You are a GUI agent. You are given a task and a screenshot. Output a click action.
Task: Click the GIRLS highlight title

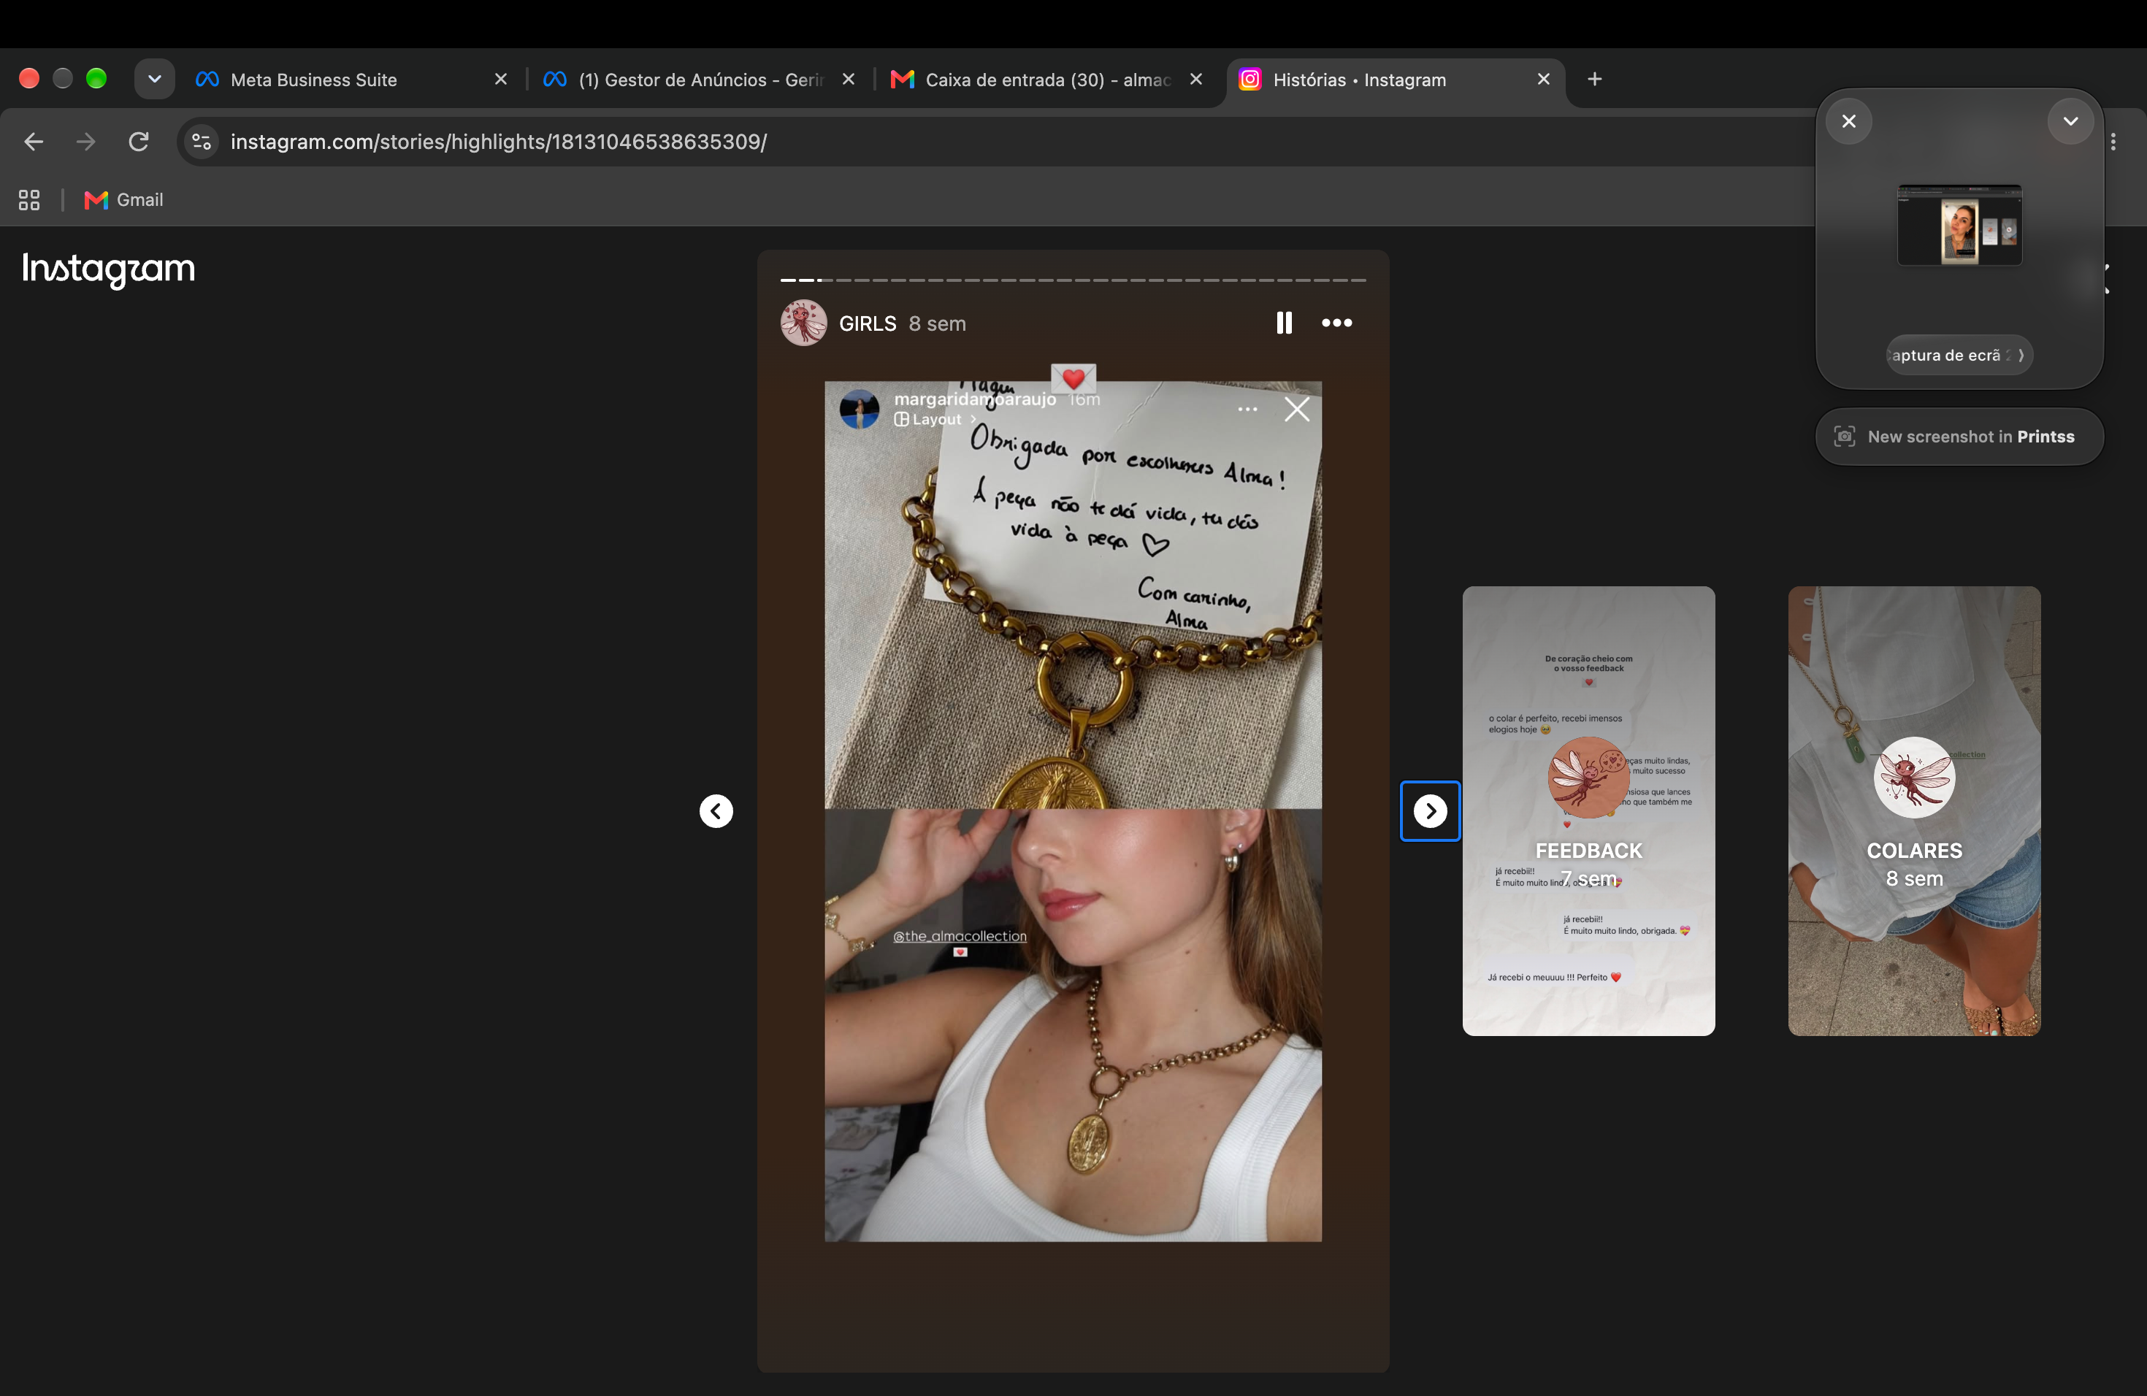click(868, 323)
